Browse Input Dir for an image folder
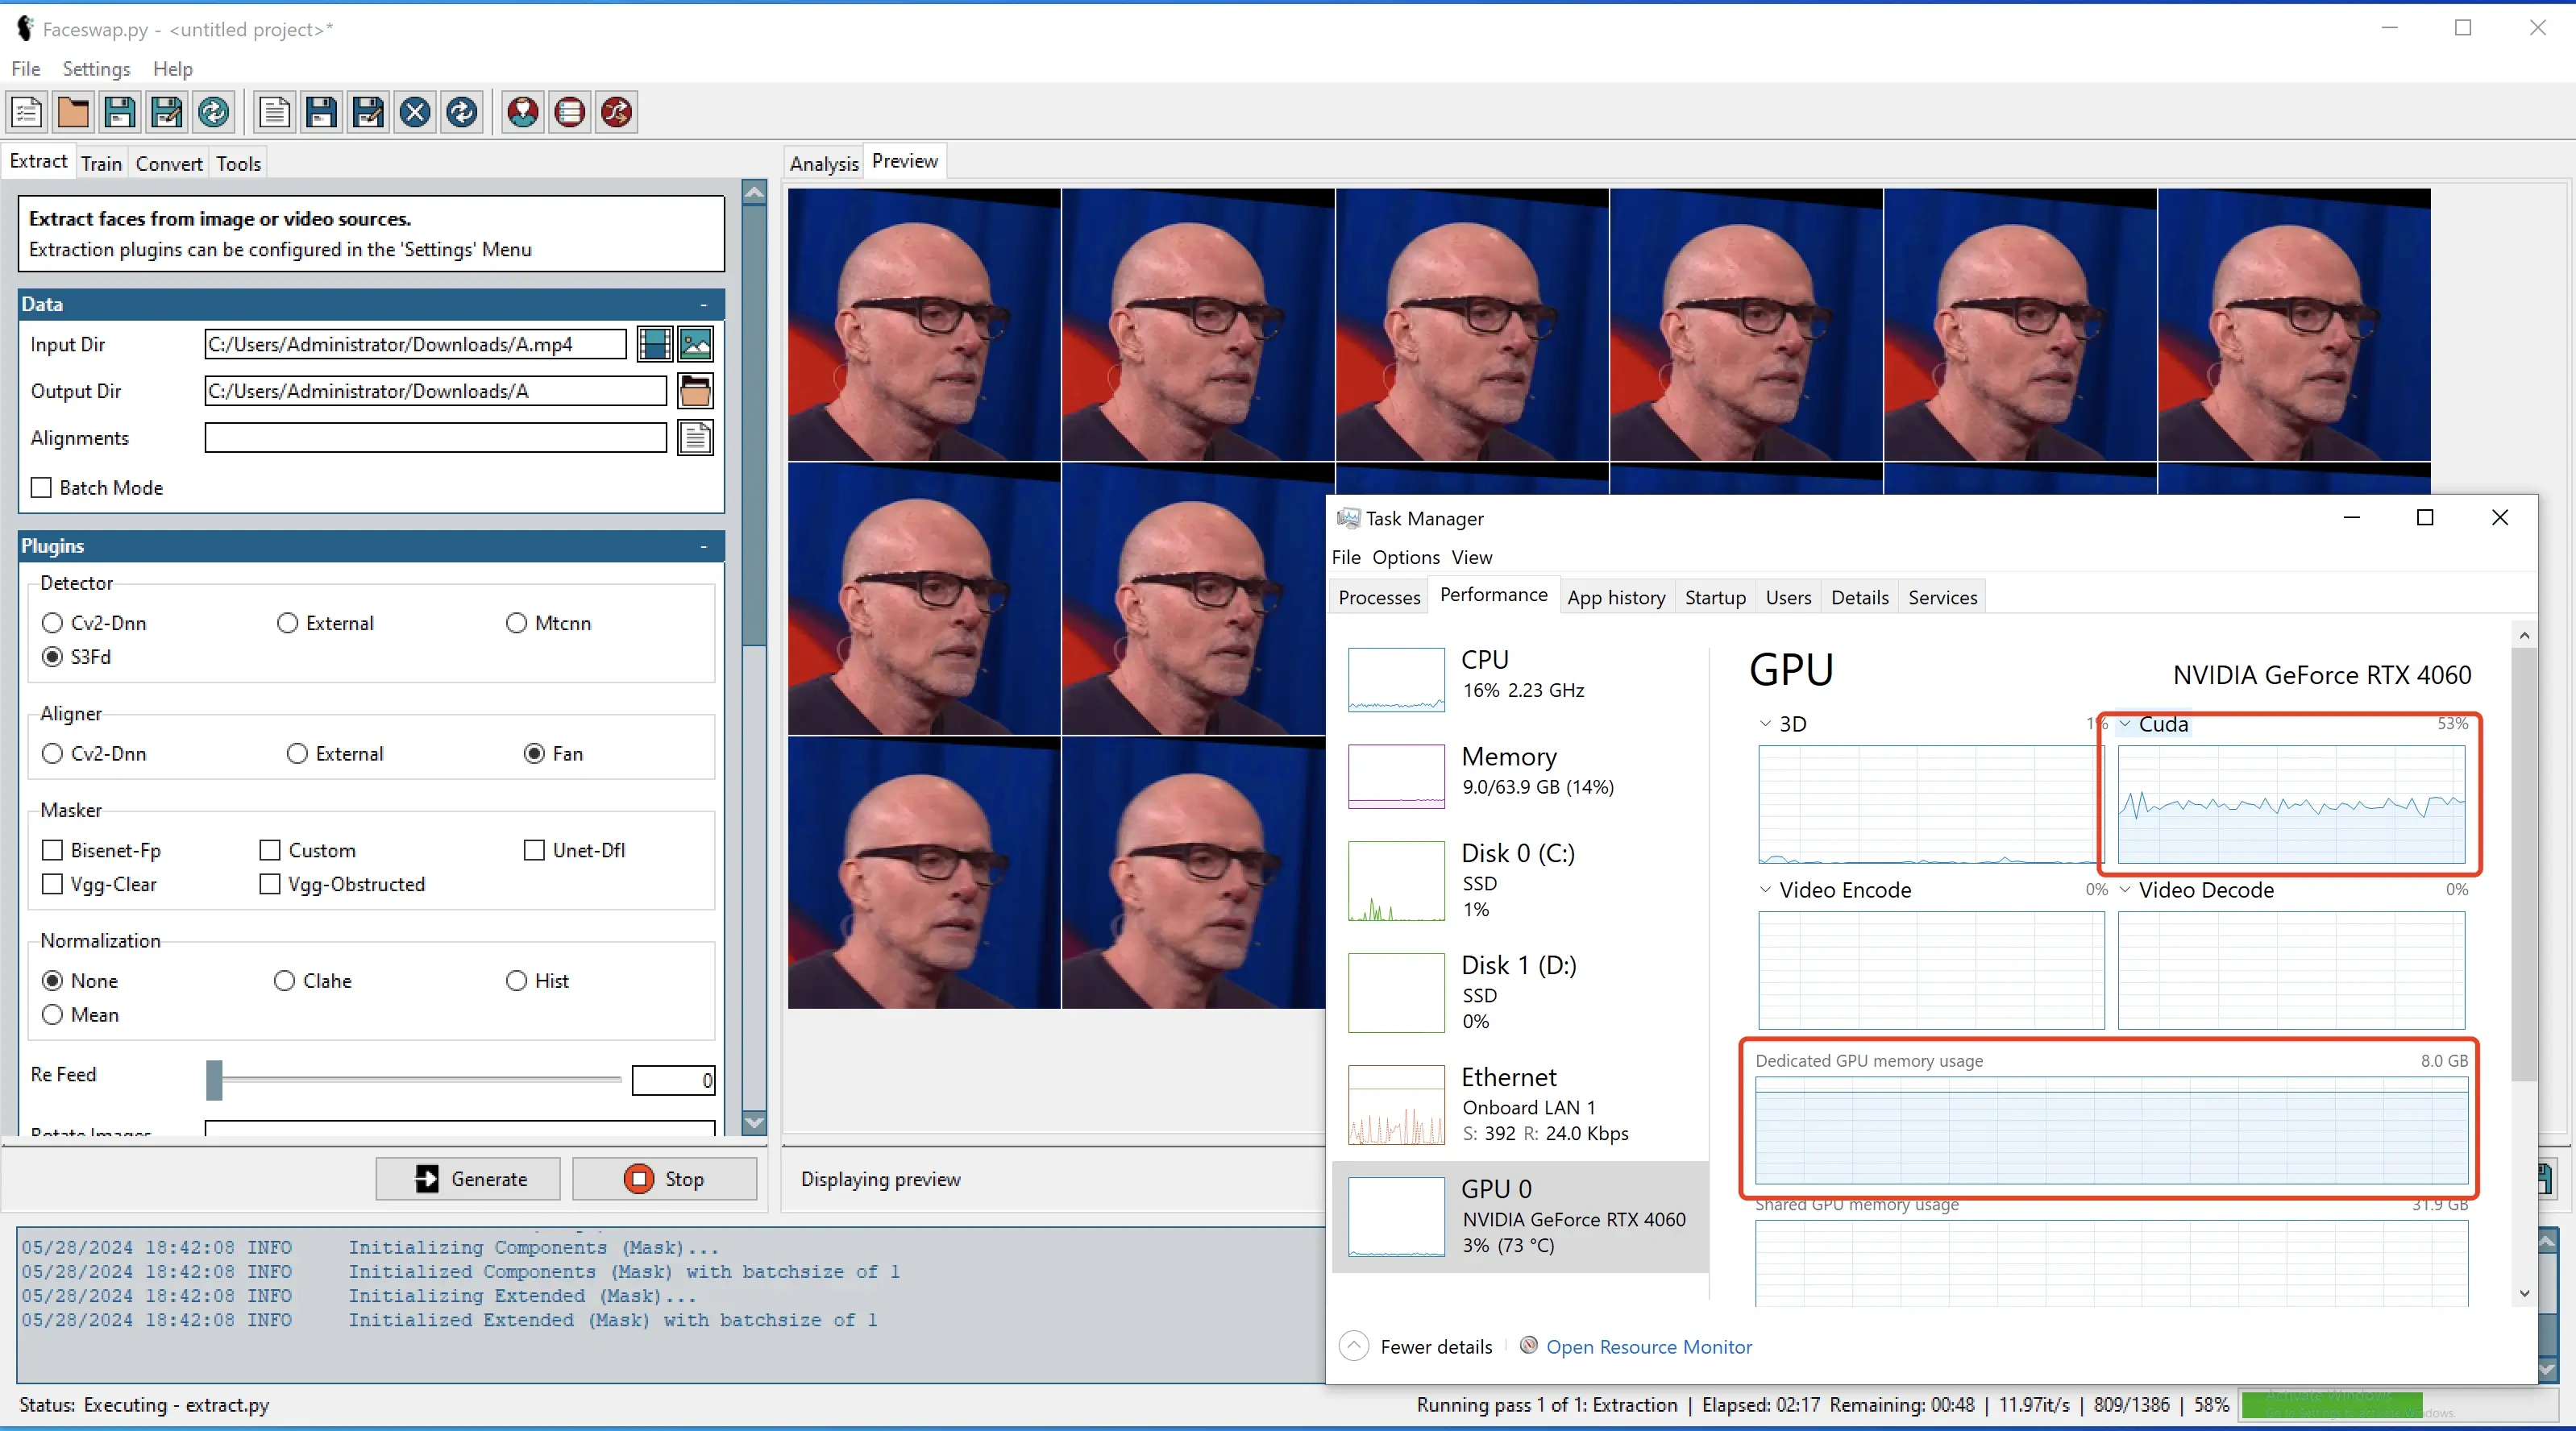The width and height of the screenshot is (2576, 1431). pos(696,344)
